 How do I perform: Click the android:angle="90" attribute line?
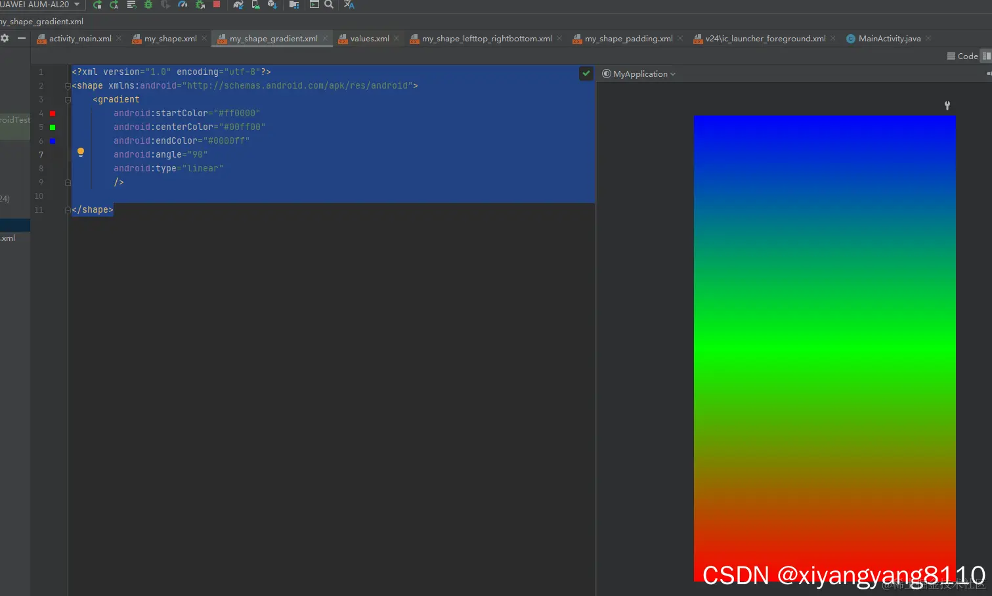[161, 155]
